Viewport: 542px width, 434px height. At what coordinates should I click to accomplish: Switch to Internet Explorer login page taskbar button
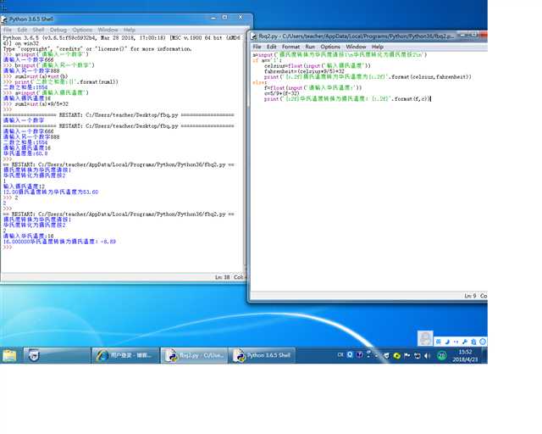coord(125,355)
